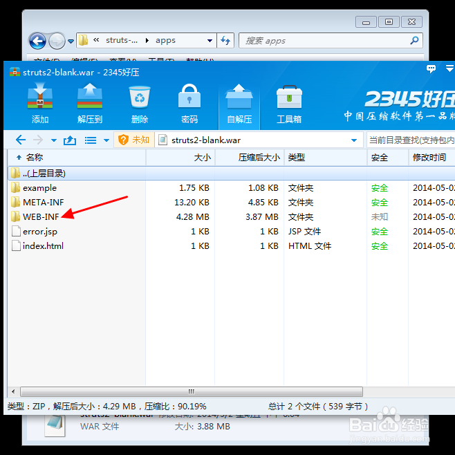
Task: Click the error.jsp file icon
Action: [x=16, y=231]
